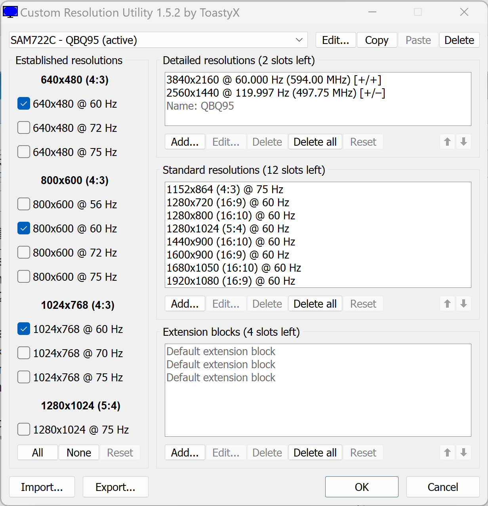The image size is (488, 506).
Task: Click the move down arrow for extension blocks
Action: (463, 453)
